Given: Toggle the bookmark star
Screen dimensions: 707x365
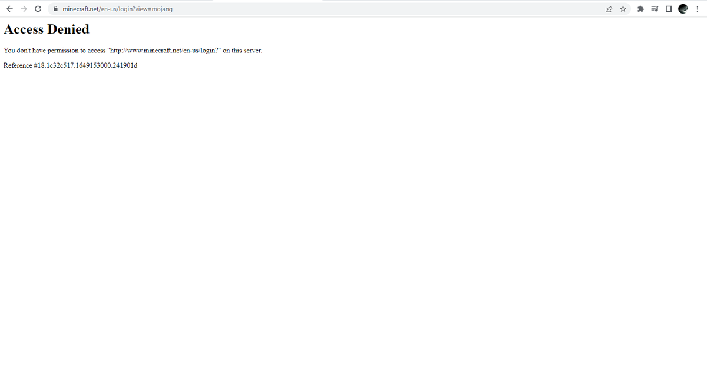Looking at the screenshot, I should point(623,8).
